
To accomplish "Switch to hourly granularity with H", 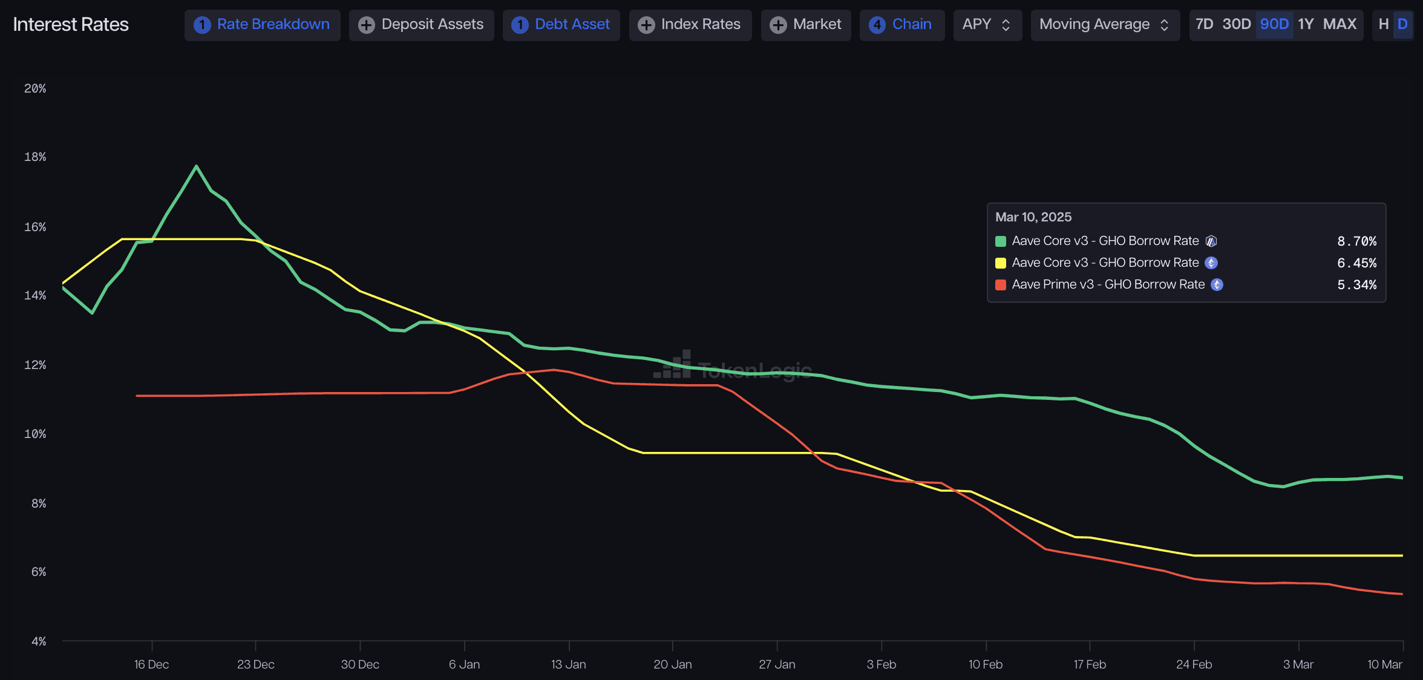I will [1383, 24].
